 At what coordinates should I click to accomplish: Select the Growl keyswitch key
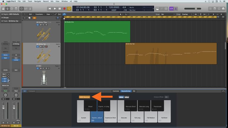[x=90, y=106]
